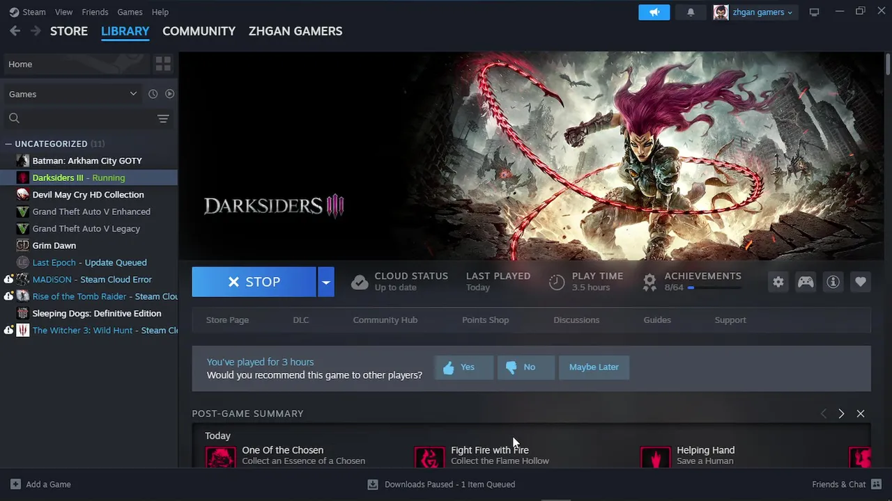The width and height of the screenshot is (892, 501).
Task: Click thumbs up Yes recommend button
Action: [x=464, y=367]
